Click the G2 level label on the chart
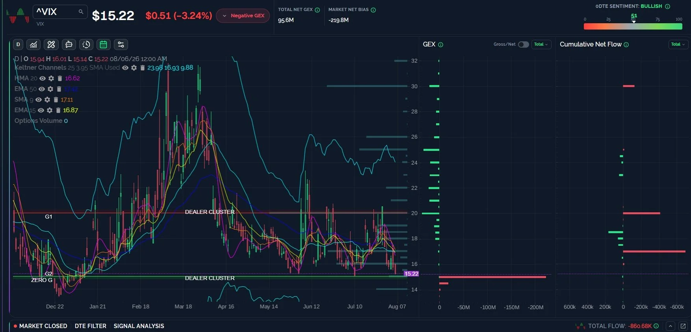 (x=48, y=274)
